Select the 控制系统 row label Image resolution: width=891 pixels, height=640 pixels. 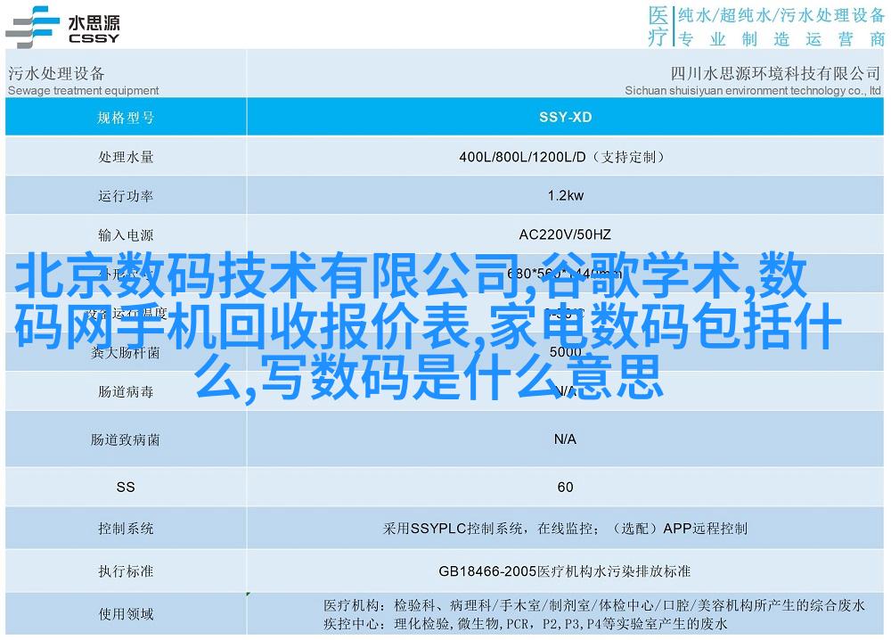(x=126, y=529)
